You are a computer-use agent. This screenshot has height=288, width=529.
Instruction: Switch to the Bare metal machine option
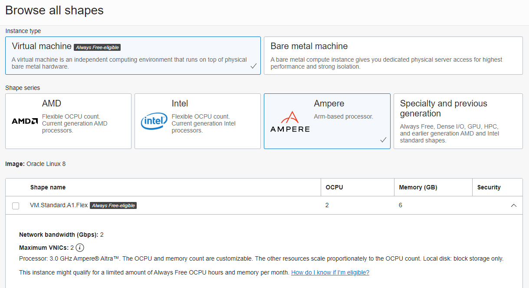click(393, 55)
